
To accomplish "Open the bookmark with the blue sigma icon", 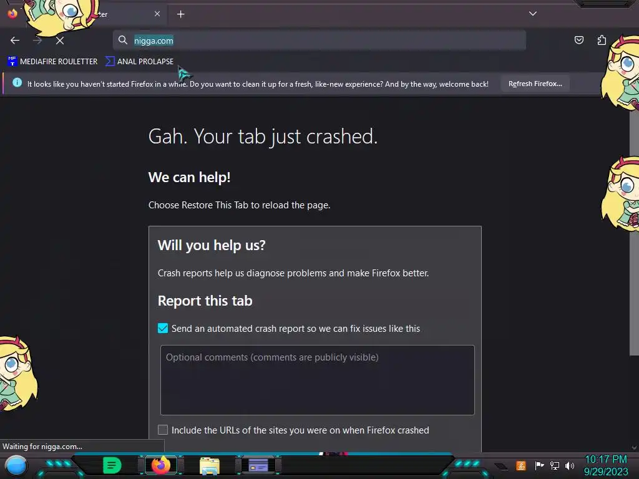I will pyautogui.click(x=139, y=62).
